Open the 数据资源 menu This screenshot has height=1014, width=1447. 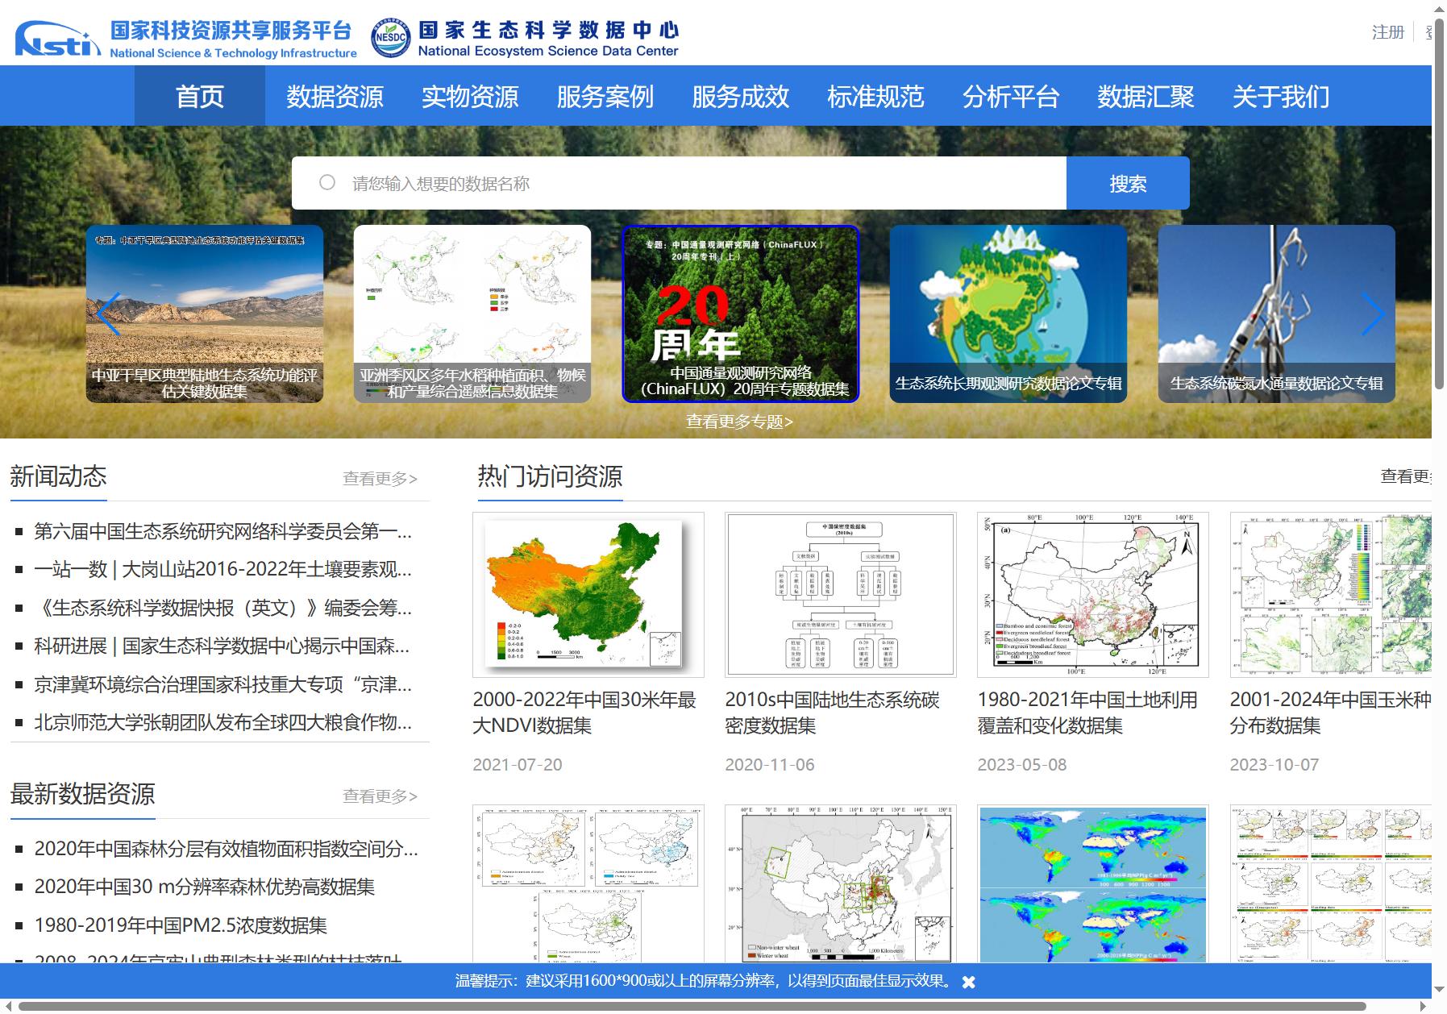(x=335, y=96)
